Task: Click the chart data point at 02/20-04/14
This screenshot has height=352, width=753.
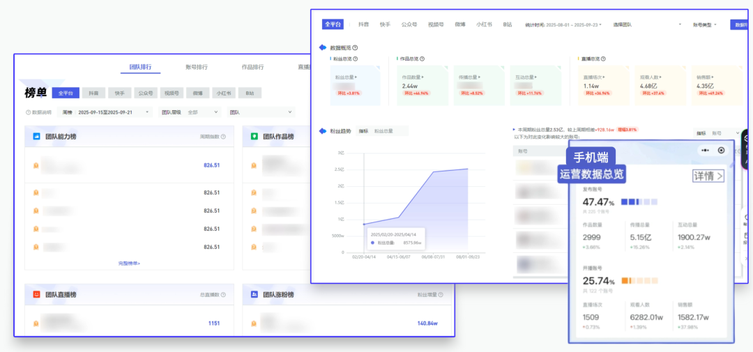Action: [364, 224]
